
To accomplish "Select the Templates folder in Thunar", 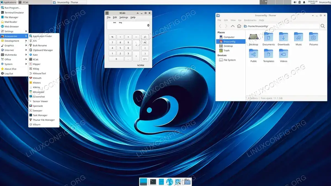I will 268,56.
